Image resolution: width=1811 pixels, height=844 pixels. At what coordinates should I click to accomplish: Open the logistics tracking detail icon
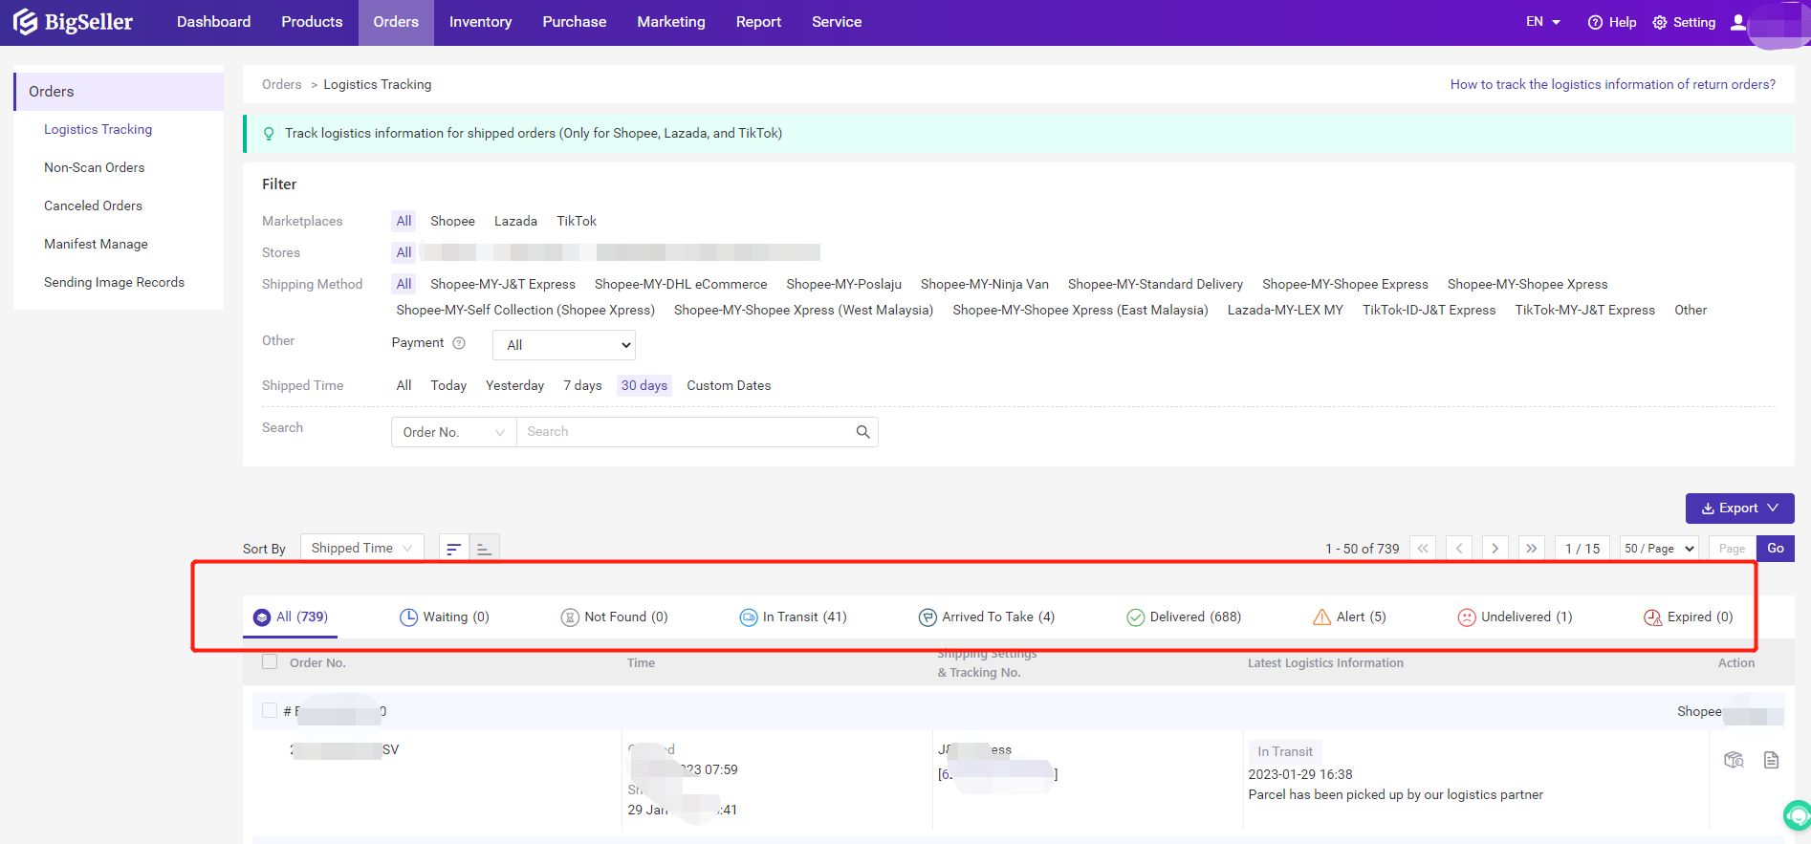click(x=1734, y=760)
